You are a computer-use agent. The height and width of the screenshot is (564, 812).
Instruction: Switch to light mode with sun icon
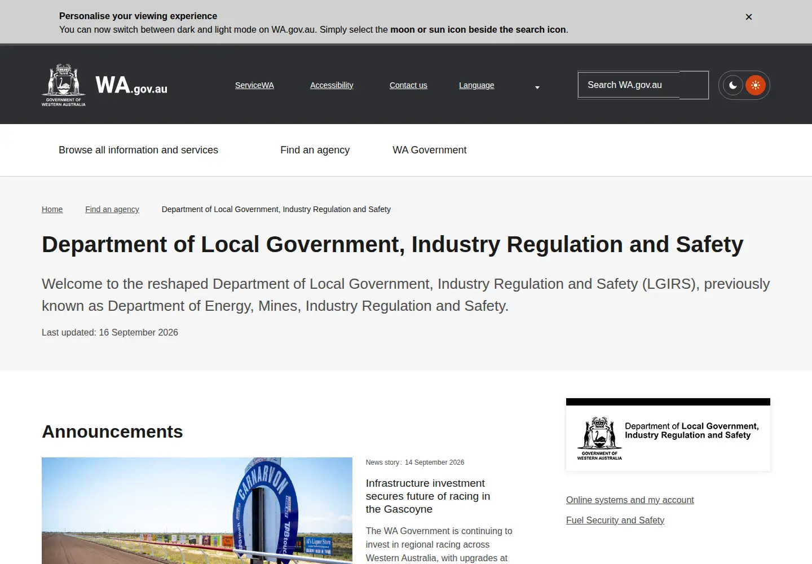point(756,85)
